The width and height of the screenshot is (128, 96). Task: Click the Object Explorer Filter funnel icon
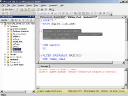click(x=23, y=20)
